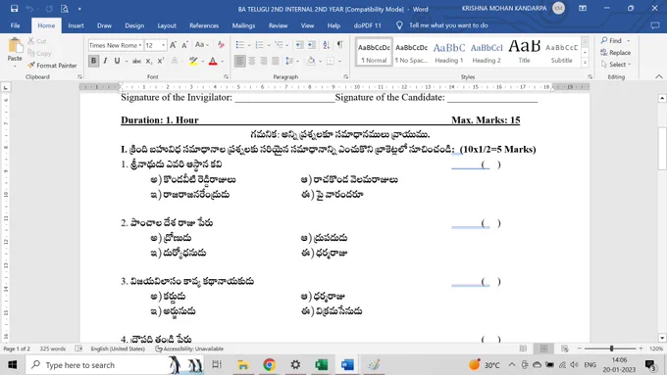Screen dimensions: 667x375
Task: Open the font name dropdown
Action: point(140,45)
